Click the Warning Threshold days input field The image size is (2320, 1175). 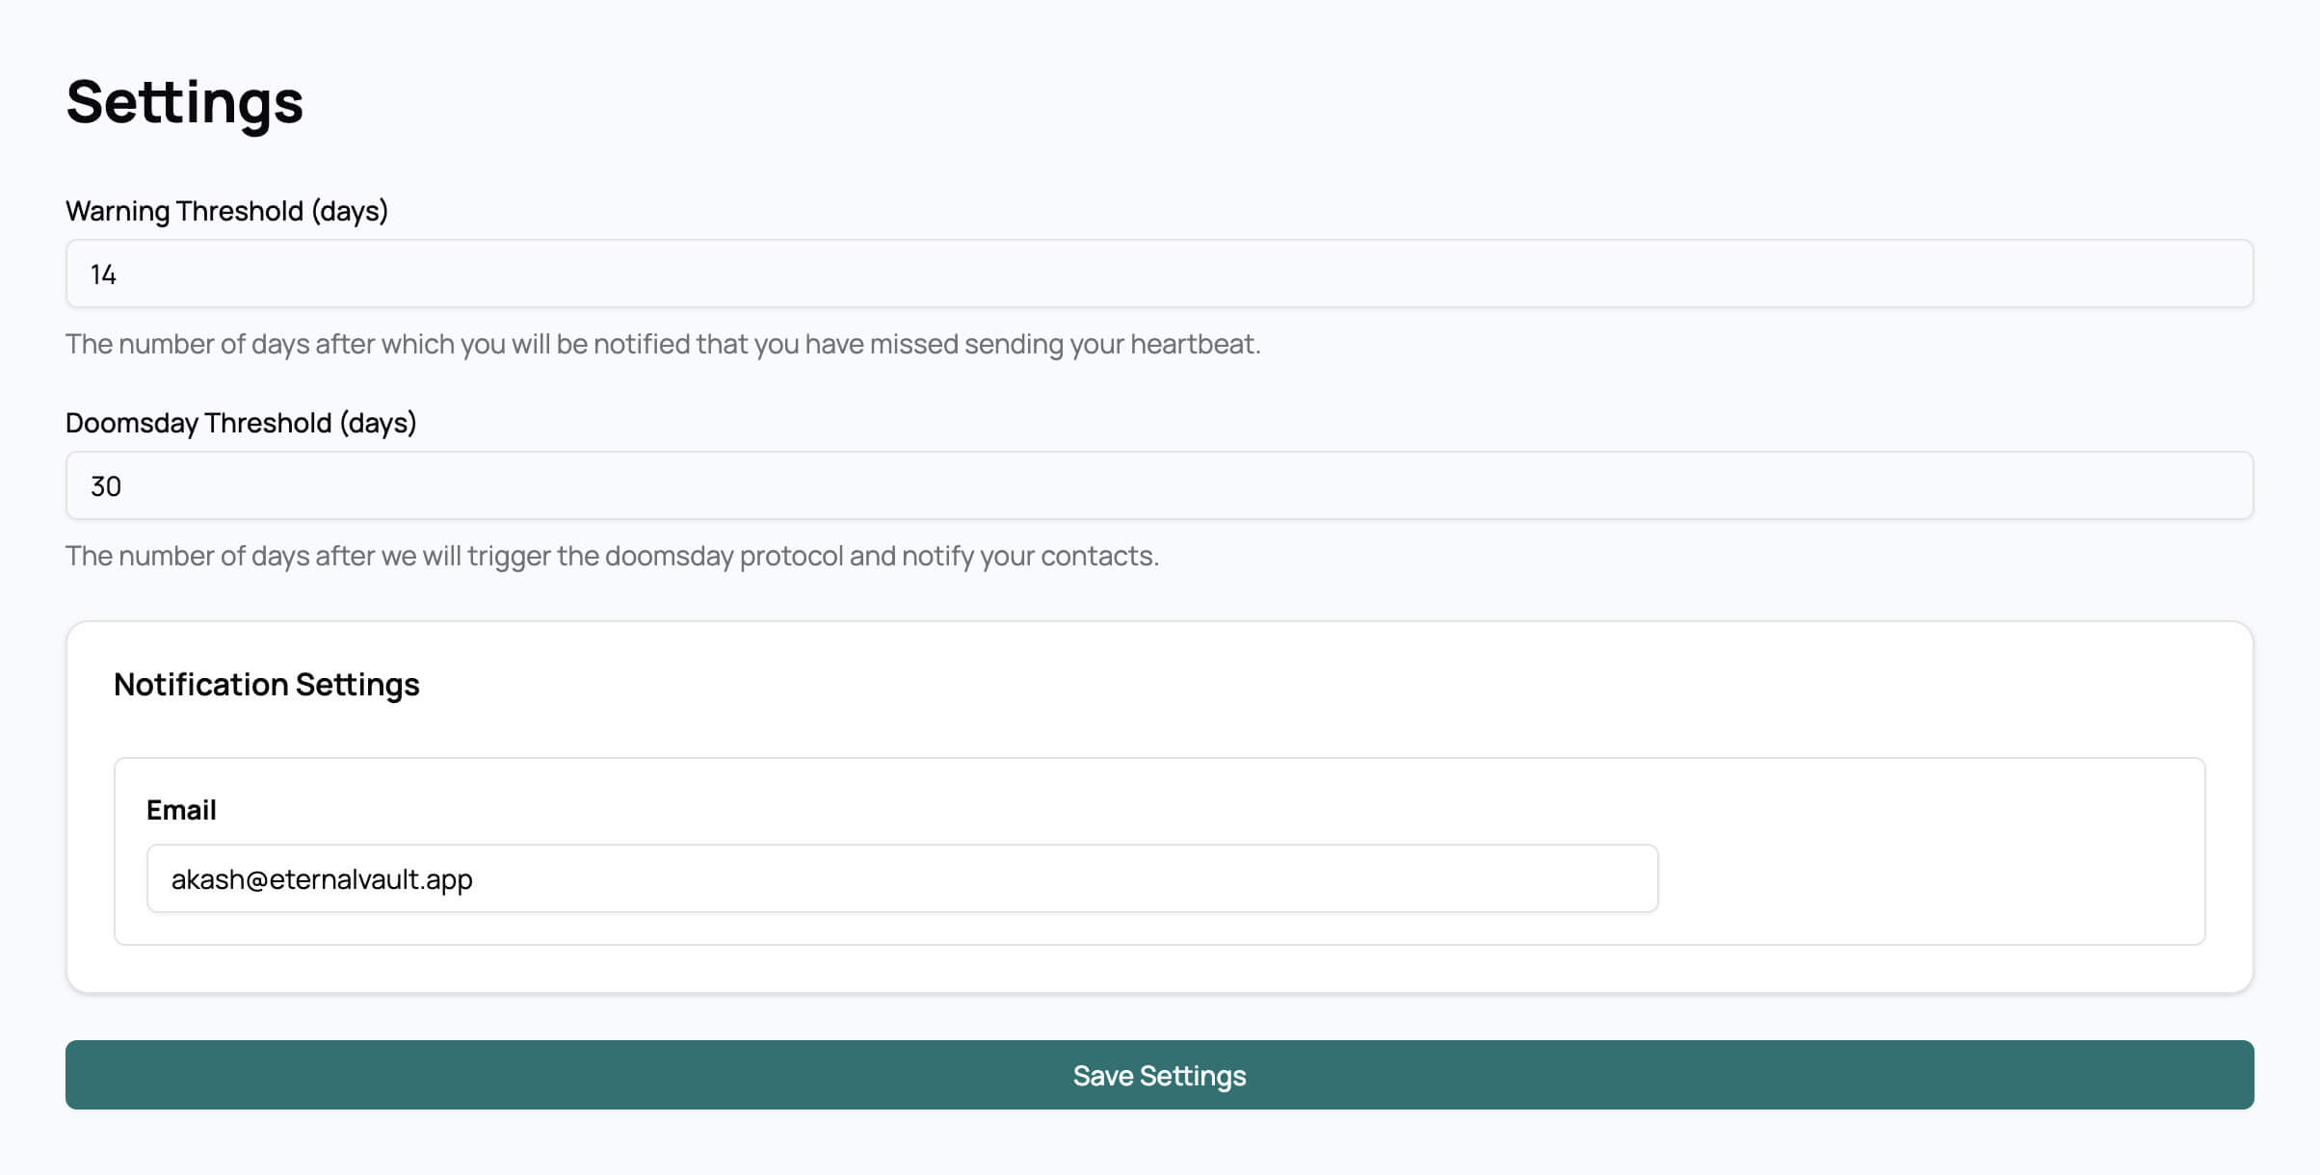point(1159,274)
